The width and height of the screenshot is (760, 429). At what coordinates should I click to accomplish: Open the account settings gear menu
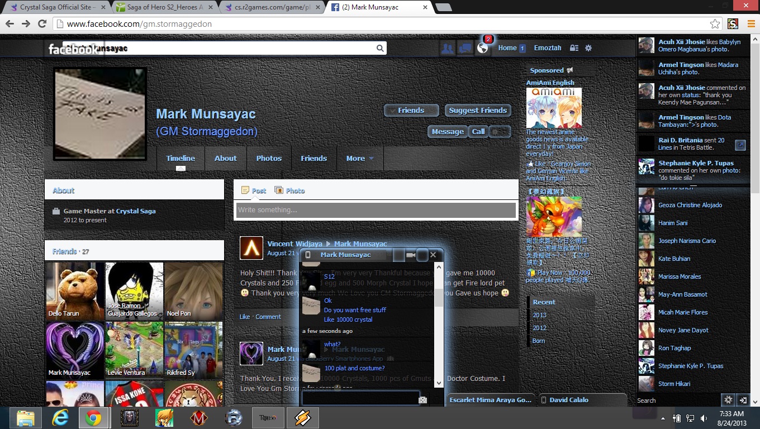[588, 48]
